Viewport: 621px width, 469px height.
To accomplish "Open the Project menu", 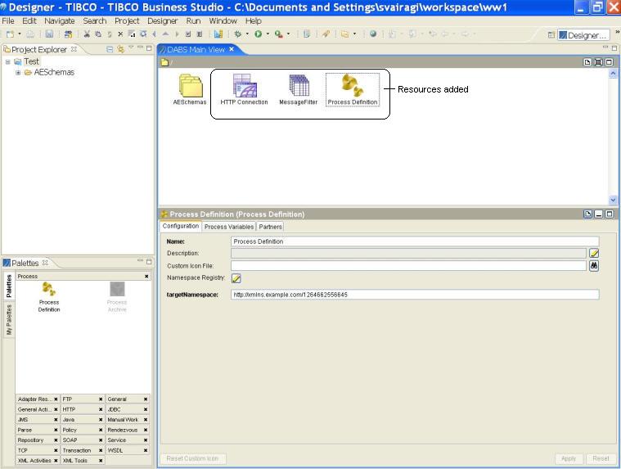I will click(x=127, y=20).
